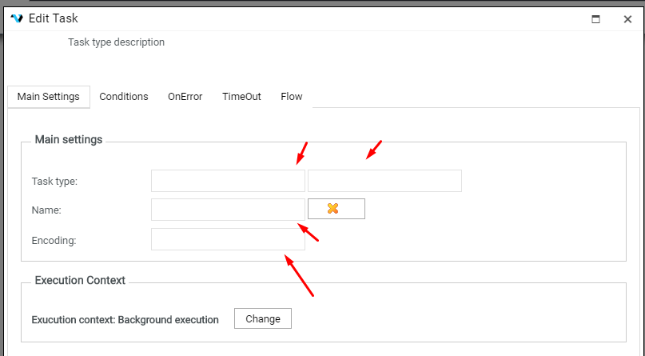Click the 'Background execution' context text
The image size is (645, 356).
(x=171, y=320)
